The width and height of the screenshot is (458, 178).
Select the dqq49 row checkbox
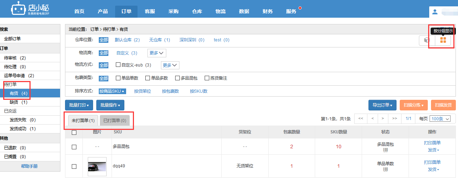(74, 166)
